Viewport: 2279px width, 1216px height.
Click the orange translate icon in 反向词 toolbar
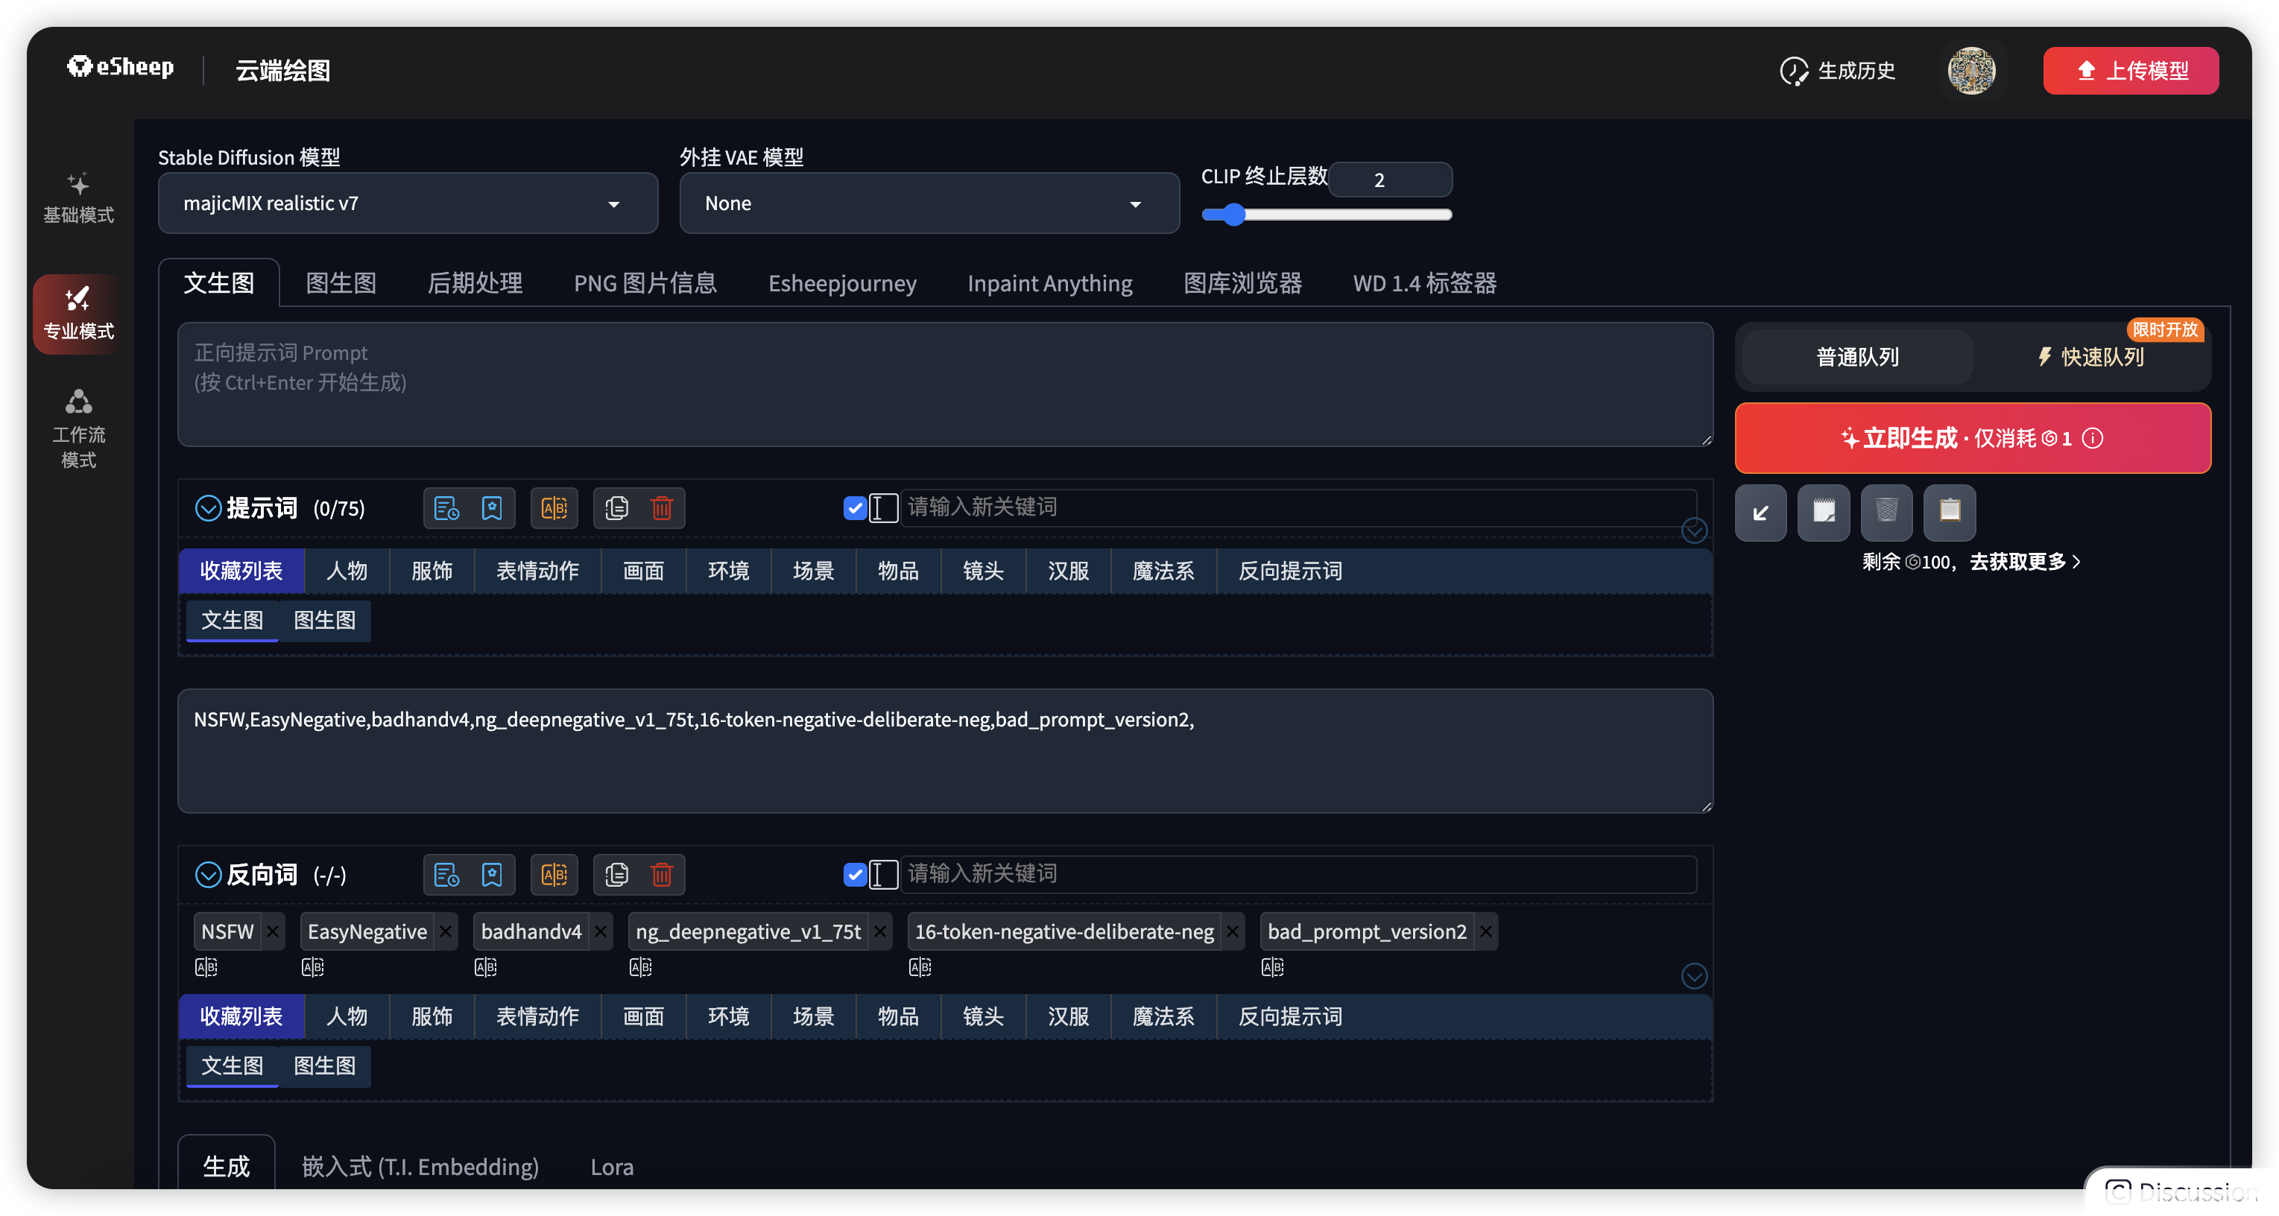pyautogui.click(x=554, y=875)
